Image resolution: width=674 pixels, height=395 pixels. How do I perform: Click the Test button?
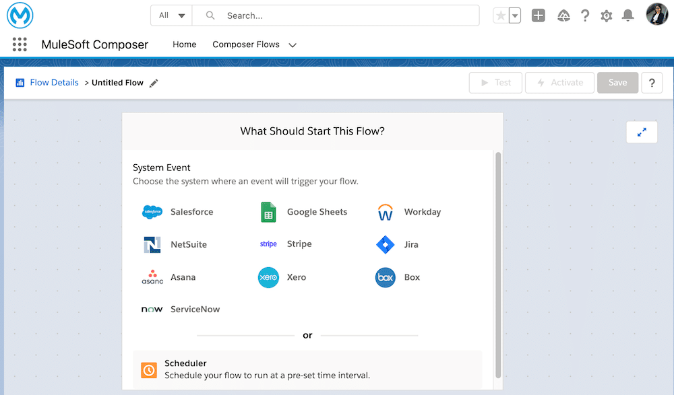(495, 83)
